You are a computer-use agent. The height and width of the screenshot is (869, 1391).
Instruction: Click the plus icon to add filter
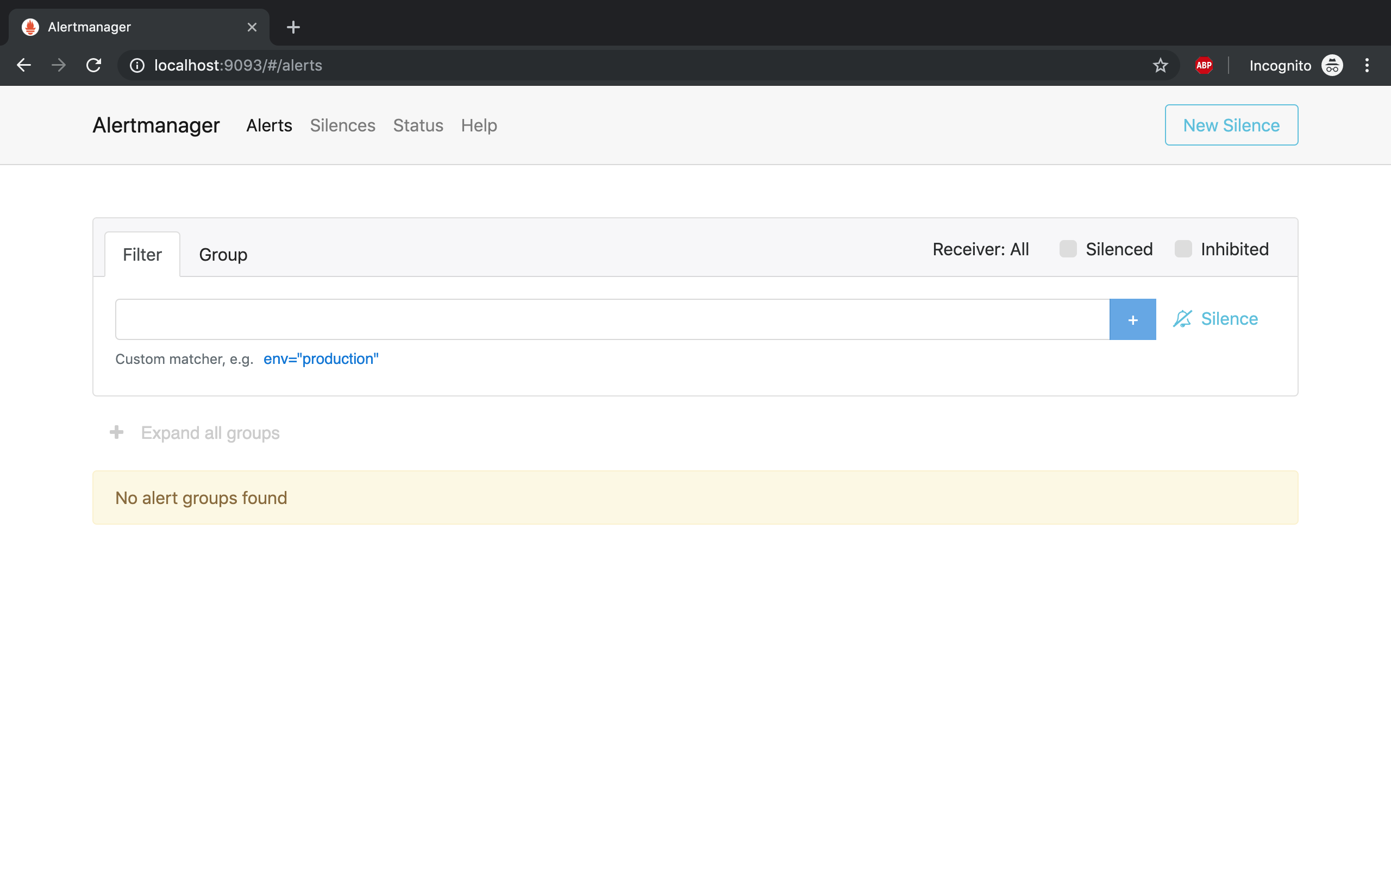(1132, 318)
